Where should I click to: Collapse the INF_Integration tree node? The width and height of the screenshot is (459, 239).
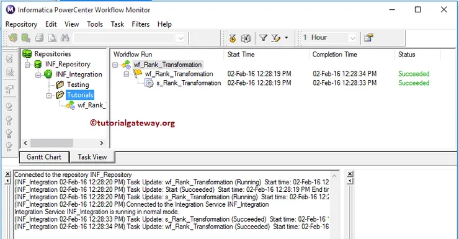tap(38, 75)
